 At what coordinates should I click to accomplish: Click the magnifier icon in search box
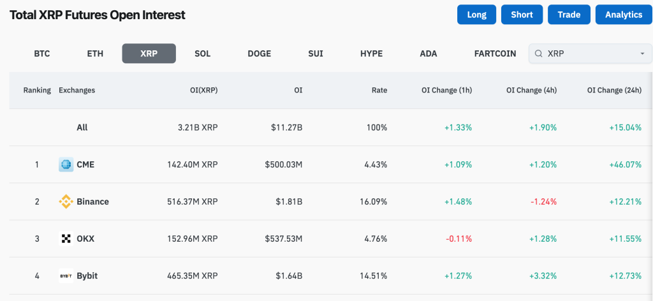pyautogui.click(x=538, y=54)
